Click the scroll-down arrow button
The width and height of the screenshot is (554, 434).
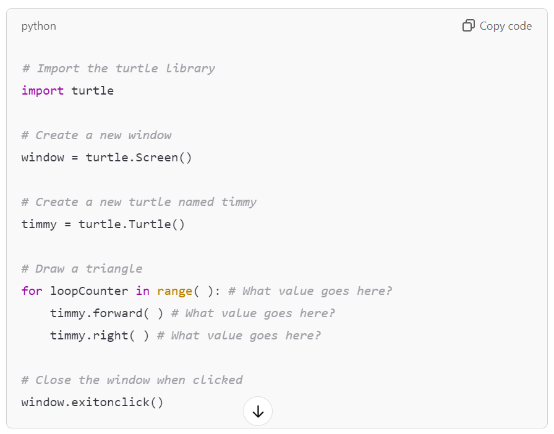pos(258,411)
